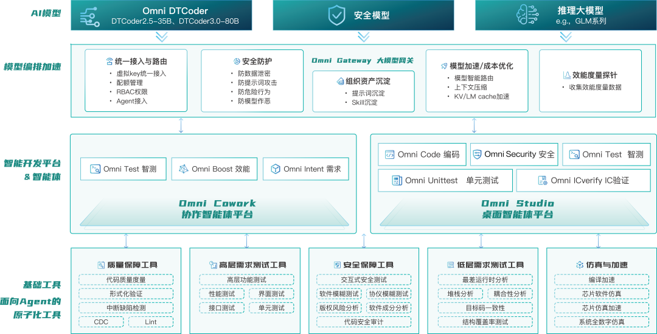The width and height of the screenshot is (657, 334).
Task: Click the Omni Intent 需求 cube icon
Action: tap(276, 169)
